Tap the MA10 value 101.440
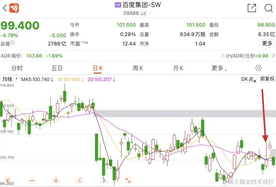Screen dimensions: 276x187 pyautogui.click(x=70, y=79)
